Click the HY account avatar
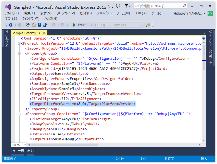Screen dimensions: 217x164 coord(210,13)
